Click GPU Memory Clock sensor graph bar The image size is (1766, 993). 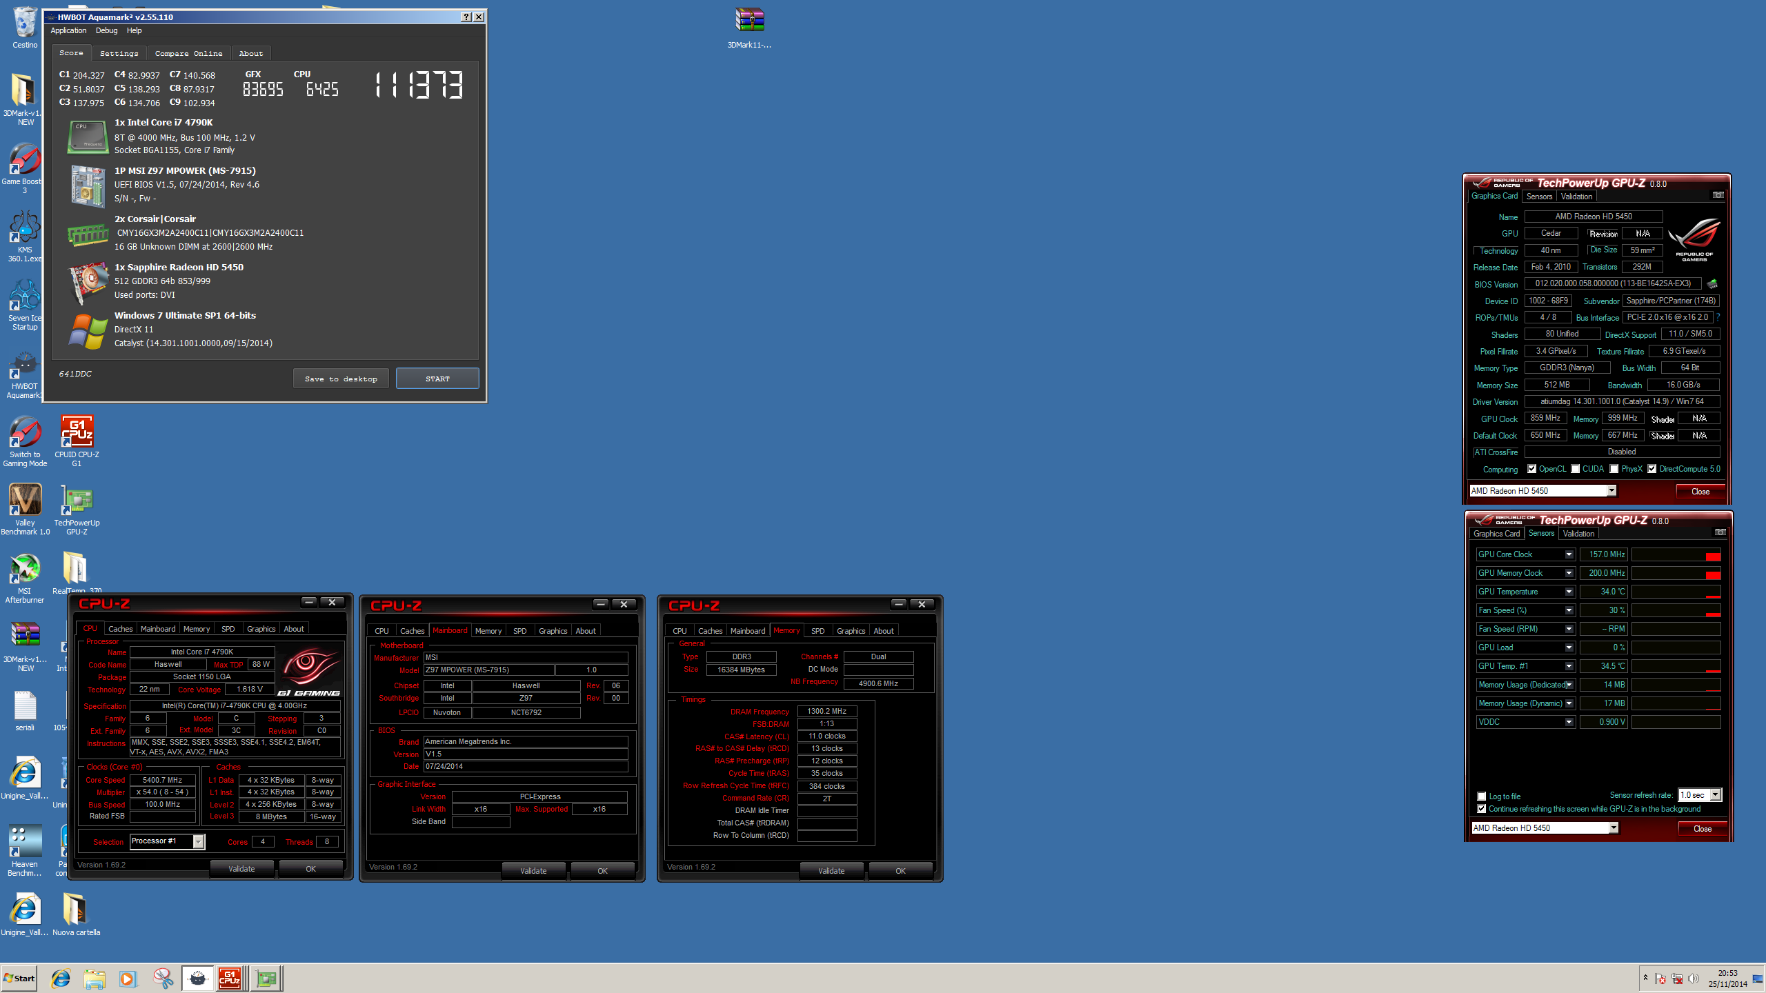[x=1676, y=573]
